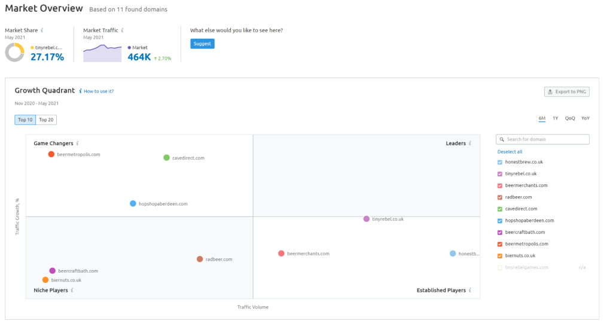Image resolution: width=604 pixels, height=324 pixels.
Task: Click the info icon beside Market Share
Action: coord(42,30)
